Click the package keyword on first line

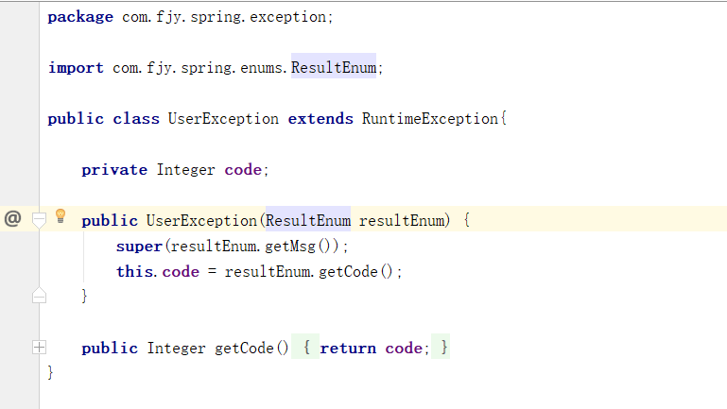coord(80,17)
